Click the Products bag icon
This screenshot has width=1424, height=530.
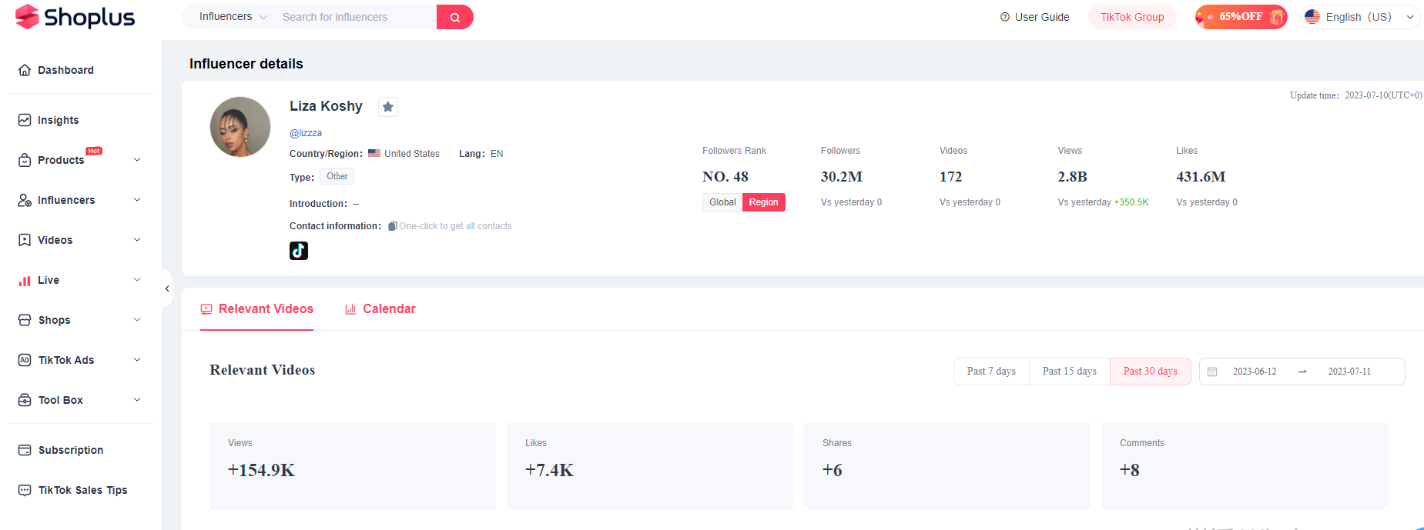click(25, 160)
